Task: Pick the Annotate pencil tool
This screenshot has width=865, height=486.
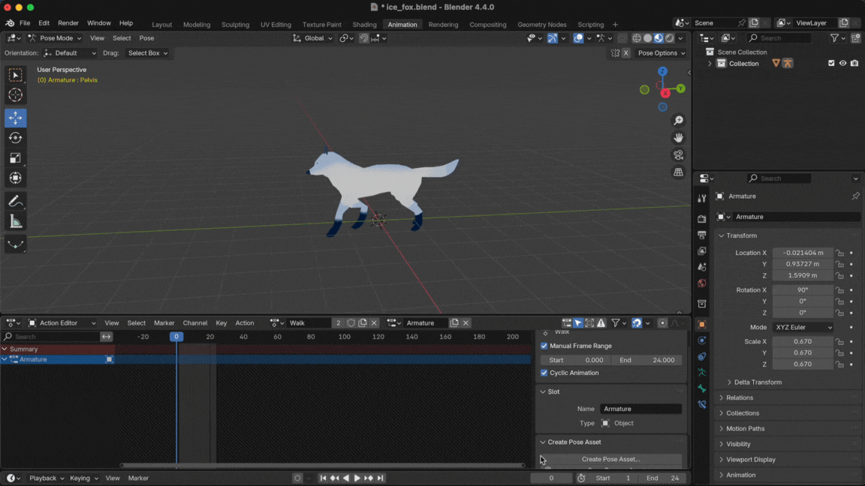Action: tap(16, 201)
